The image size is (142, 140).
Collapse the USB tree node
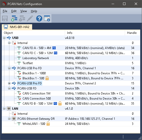(4, 38)
